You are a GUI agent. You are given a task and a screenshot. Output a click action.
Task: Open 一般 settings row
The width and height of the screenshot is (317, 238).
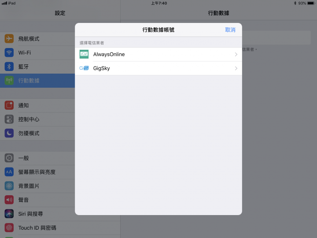click(37, 158)
